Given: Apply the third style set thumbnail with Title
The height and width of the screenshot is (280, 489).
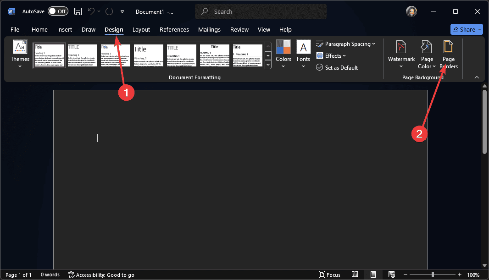Looking at the screenshot, I should click(x=116, y=55).
